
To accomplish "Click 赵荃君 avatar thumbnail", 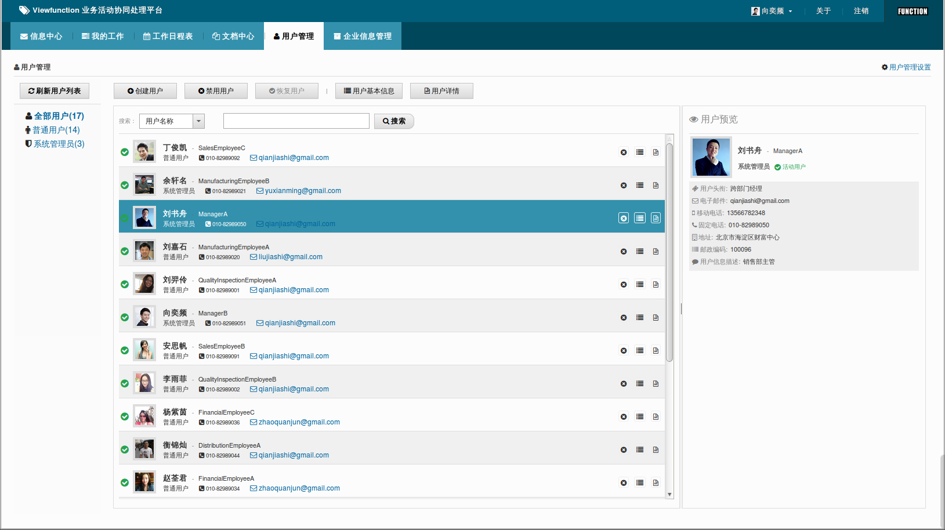I will tap(144, 482).
